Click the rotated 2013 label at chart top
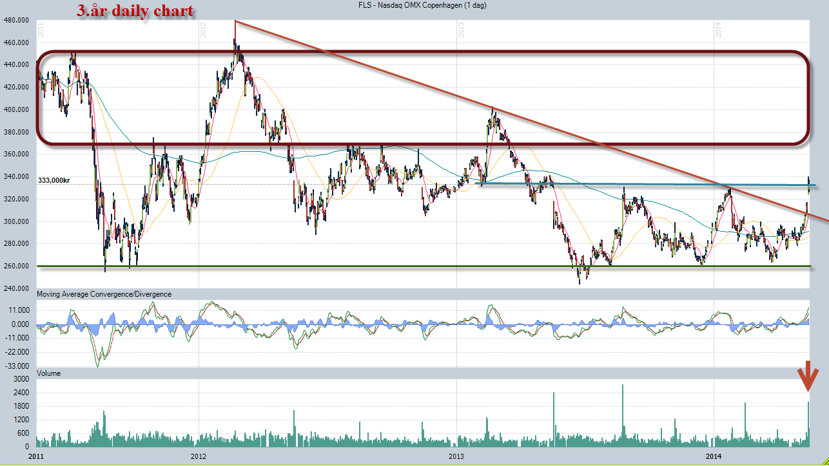 pos(461,30)
